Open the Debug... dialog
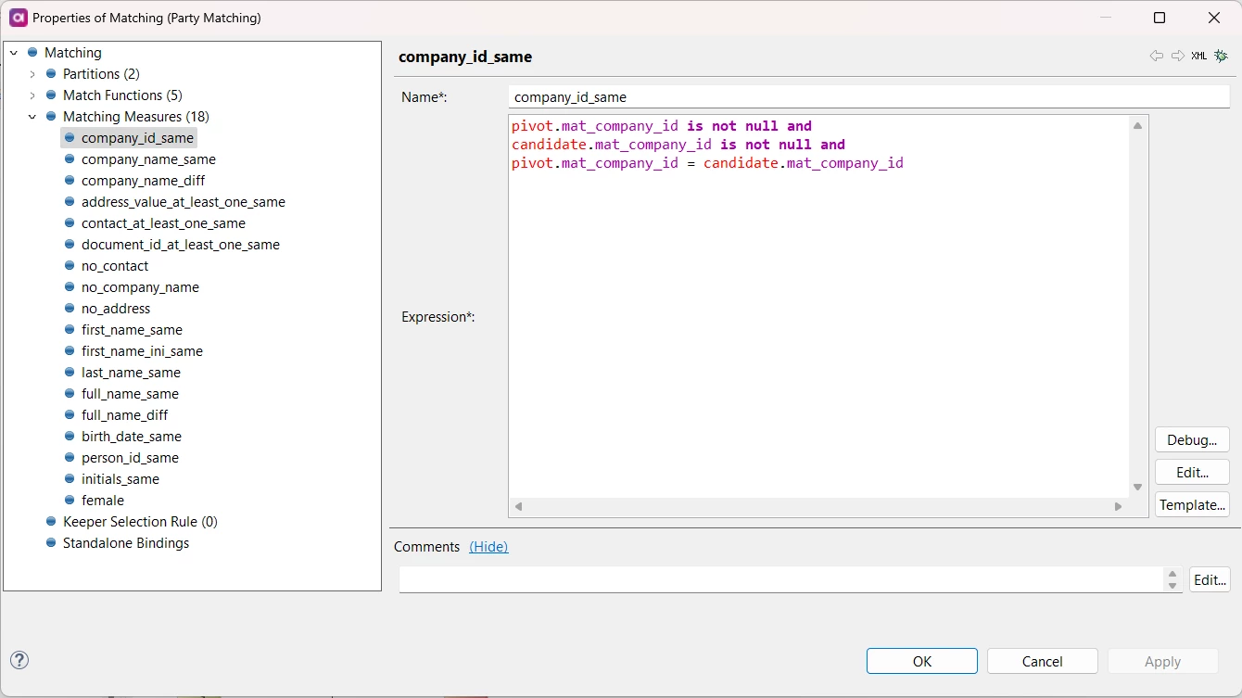Image resolution: width=1242 pixels, height=698 pixels. (x=1192, y=439)
